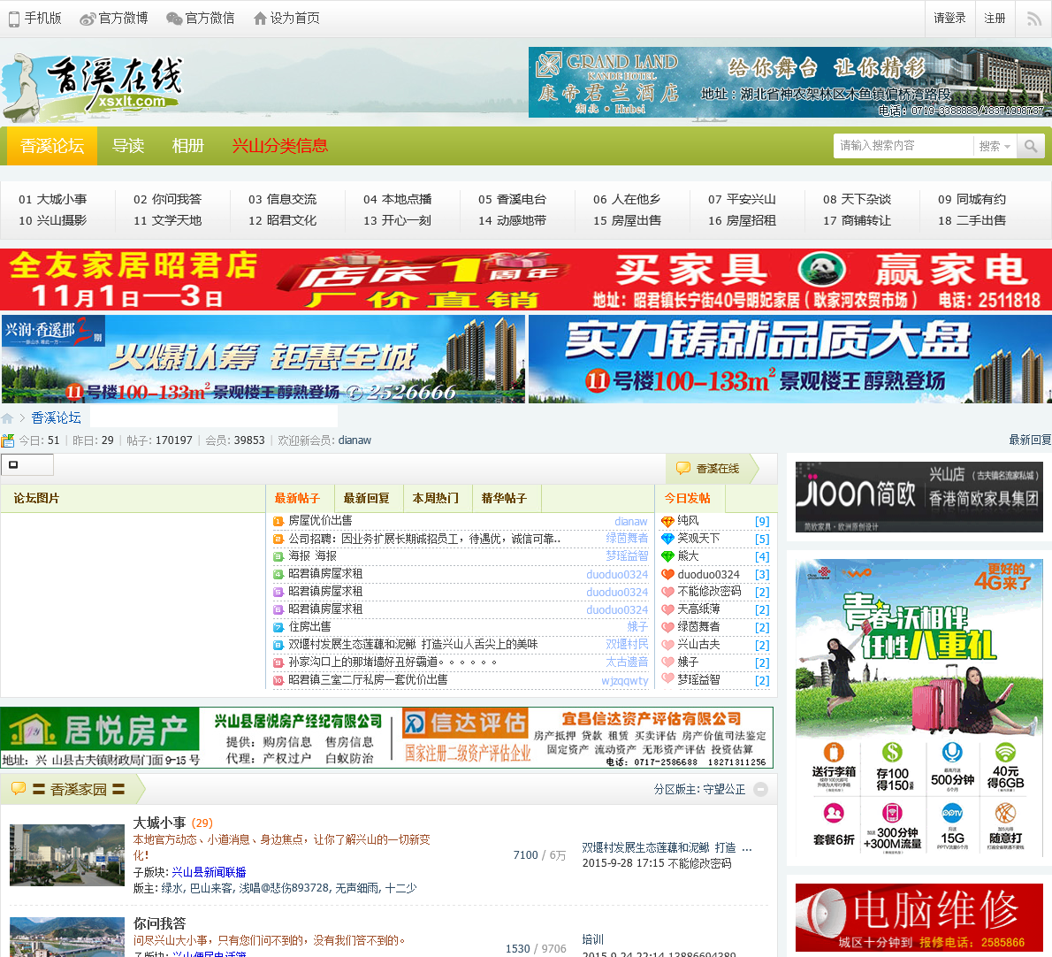Screen dimensions: 1052x957
Task: Open the 01 大城小事 board link
Action: coord(53,199)
